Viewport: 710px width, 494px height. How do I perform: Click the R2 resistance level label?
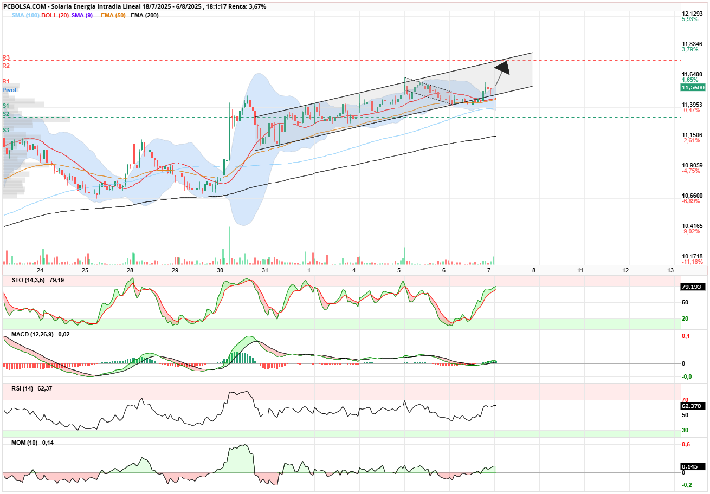tap(6, 66)
